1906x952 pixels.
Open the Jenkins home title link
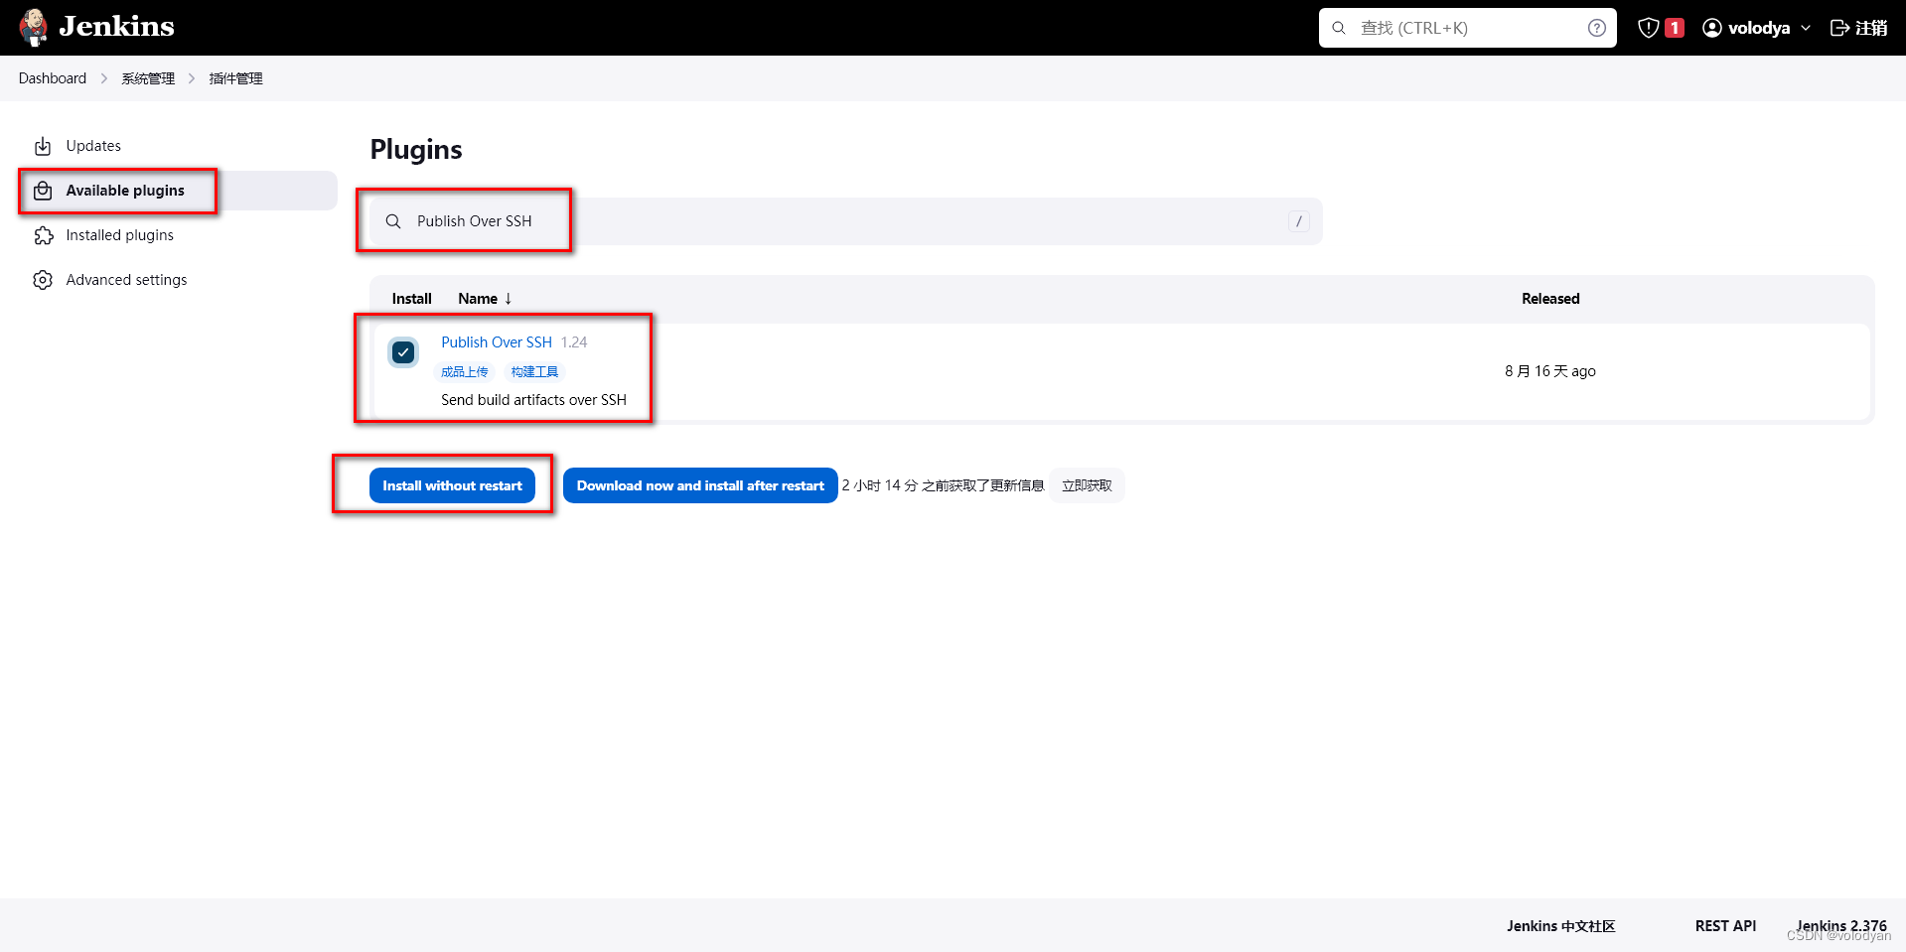(116, 27)
